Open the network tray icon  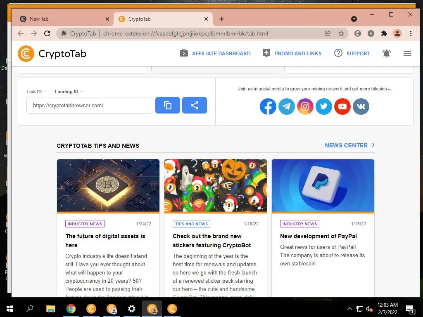click(x=360, y=309)
